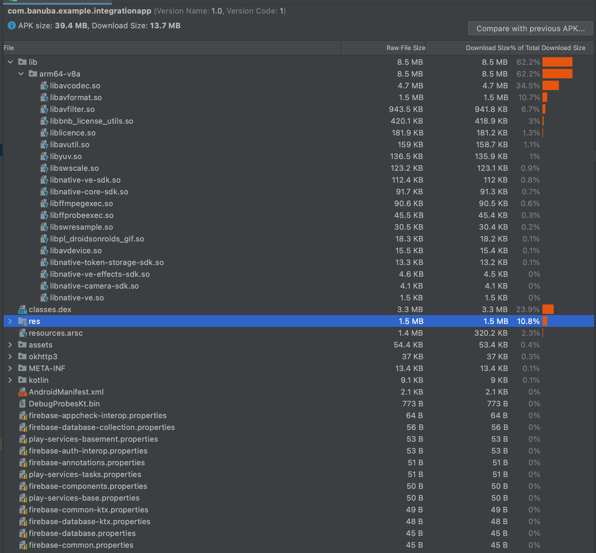This screenshot has width=596, height=553.
Task: Select the firebase-database-ktx.properties row
Action: [299, 521]
